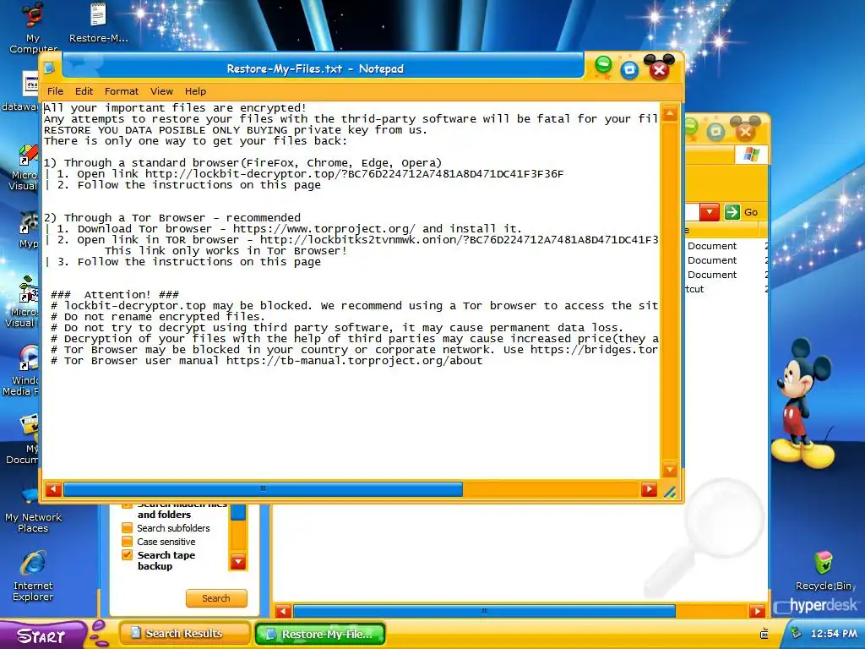Open the View menu in Notepad
865x649 pixels.
pos(161,91)
